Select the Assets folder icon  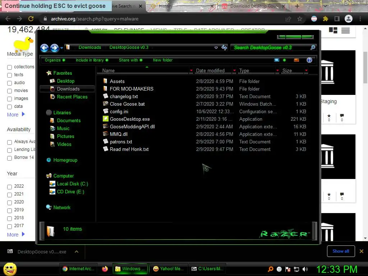pyautogui.click(x=105, y=81)
